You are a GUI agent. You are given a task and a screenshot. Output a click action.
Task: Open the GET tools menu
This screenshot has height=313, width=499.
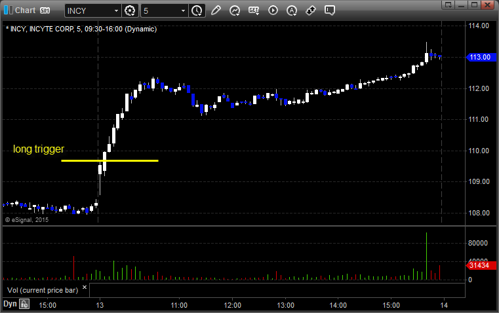[x=254, y=10]
